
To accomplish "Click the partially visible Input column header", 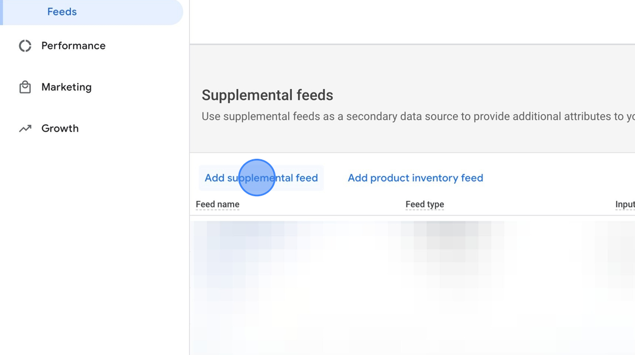I will (625, 205).
